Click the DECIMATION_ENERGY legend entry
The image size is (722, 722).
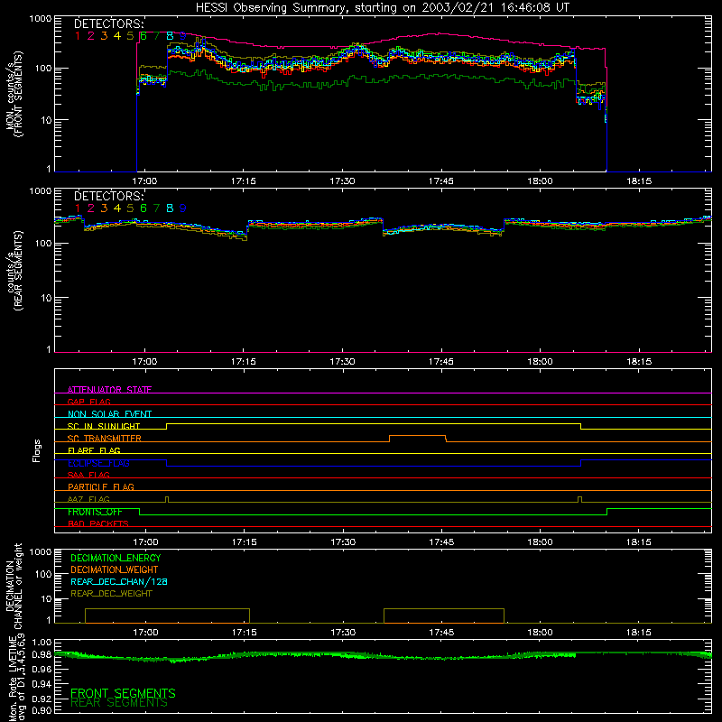[x=116, y=558]
